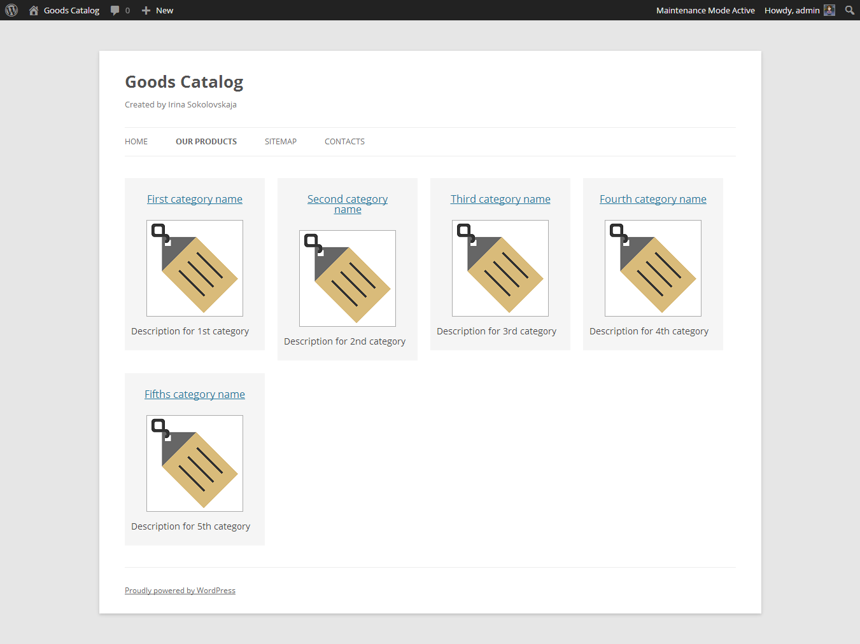Viewport: 860px width, 644px height.
Task: Click the house icon beside Goods Catalog
Action: pyautogui.click(x=34, y=10)
